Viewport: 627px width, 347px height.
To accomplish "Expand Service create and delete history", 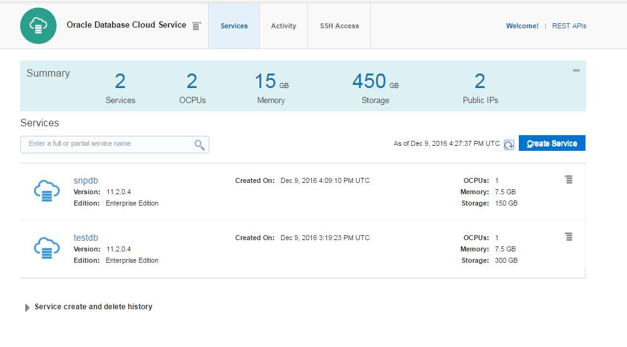I will [27, 307].
